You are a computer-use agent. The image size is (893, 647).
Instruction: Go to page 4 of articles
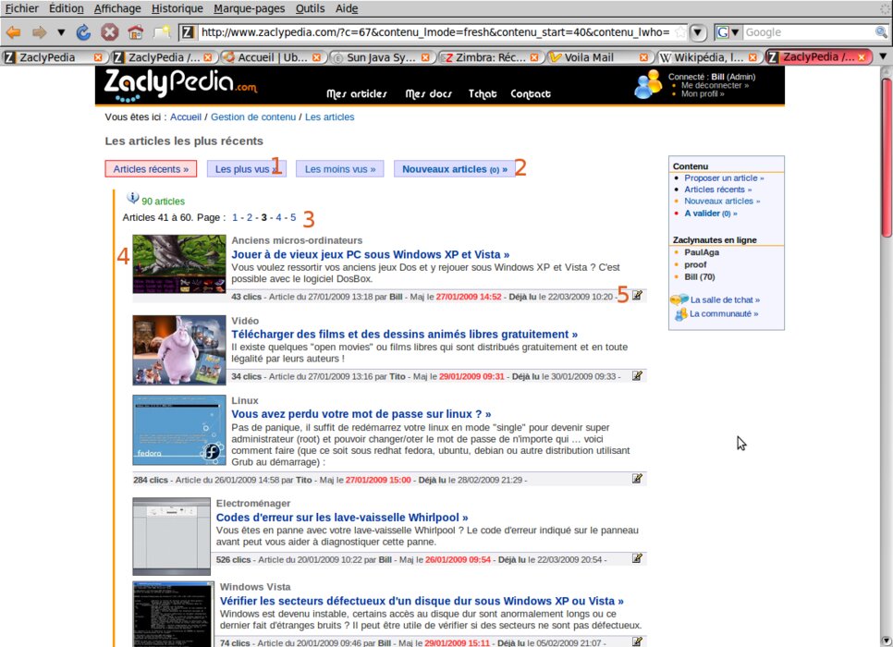click(x=278, y=218)
